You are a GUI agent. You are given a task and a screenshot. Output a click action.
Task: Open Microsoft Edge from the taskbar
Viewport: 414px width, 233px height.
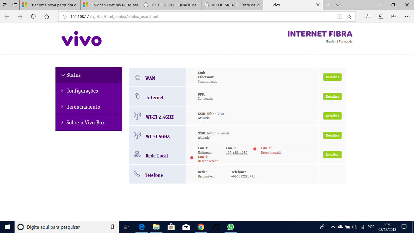(142, 227)
